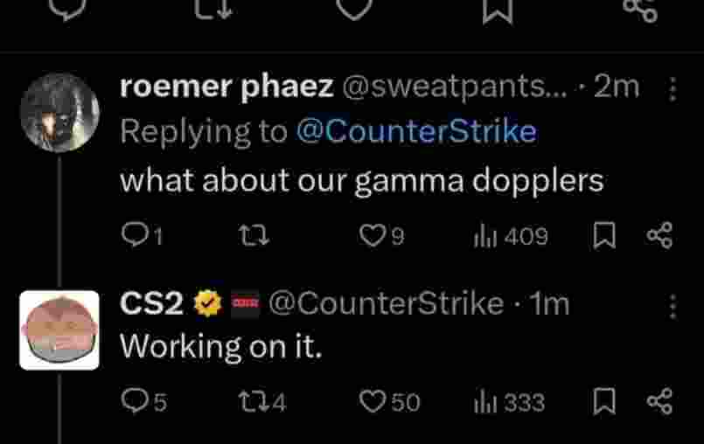Open more options for roemer phaez's tweet

click(x=672, y=88)
